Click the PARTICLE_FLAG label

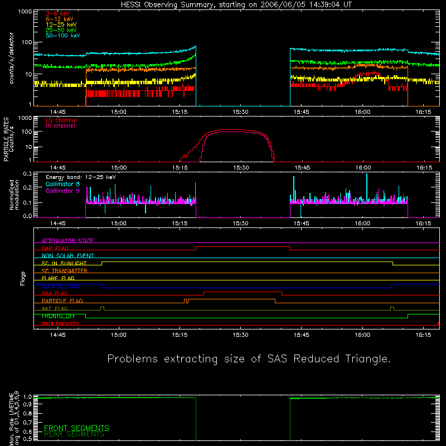(x=62, y=300)
